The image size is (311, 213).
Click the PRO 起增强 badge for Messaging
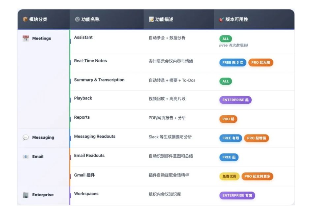coord(257,138)
